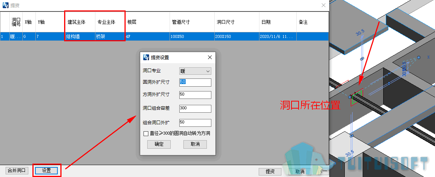Select the 结构墙 cell
The width and height of the screenshot is (435, 177).
click(x=80, y=36)
